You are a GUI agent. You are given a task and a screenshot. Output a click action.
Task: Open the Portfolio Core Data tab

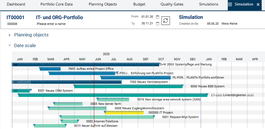point(57,5)
